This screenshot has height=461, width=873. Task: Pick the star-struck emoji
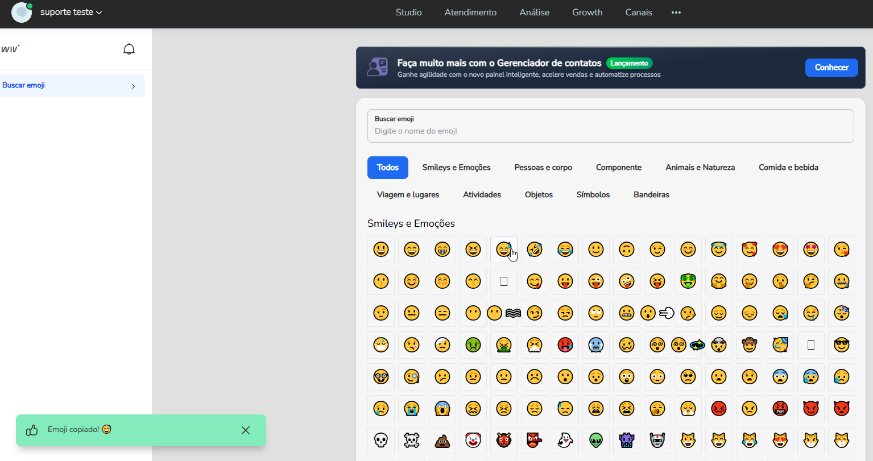click(x=811, y=250)
